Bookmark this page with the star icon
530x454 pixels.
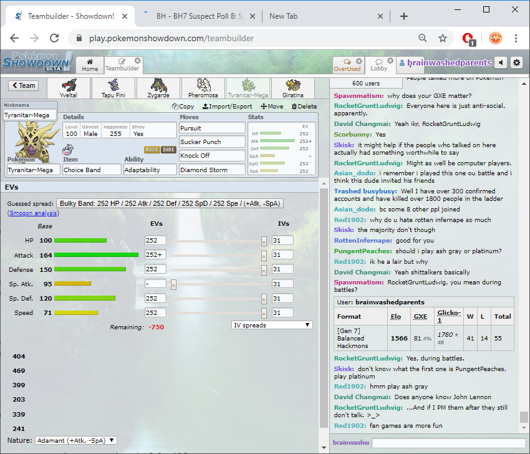[x=443, y=38]
